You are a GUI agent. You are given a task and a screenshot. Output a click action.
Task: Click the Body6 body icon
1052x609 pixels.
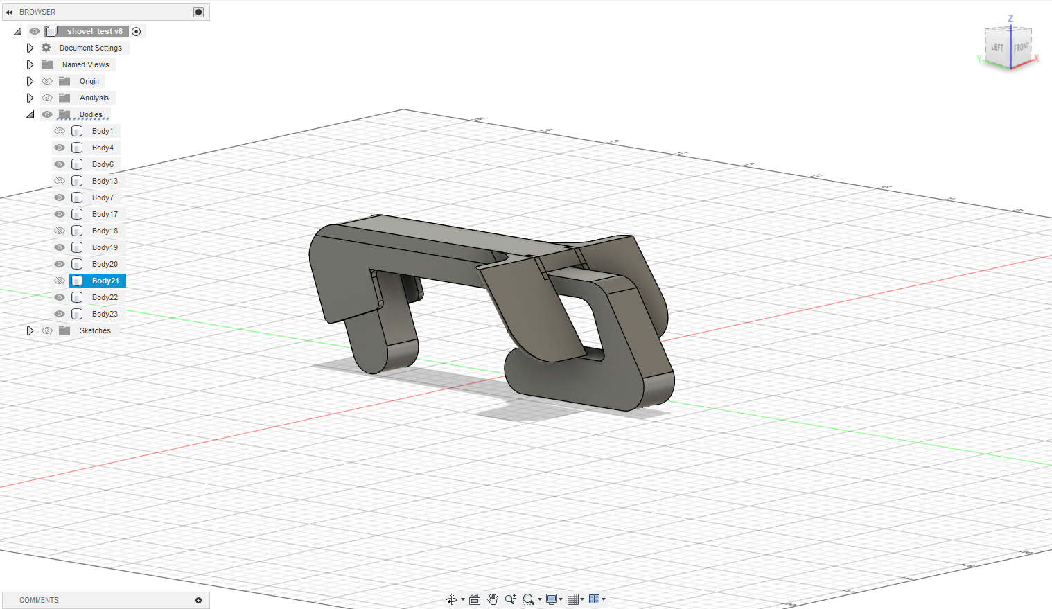[x=77, y=164]
